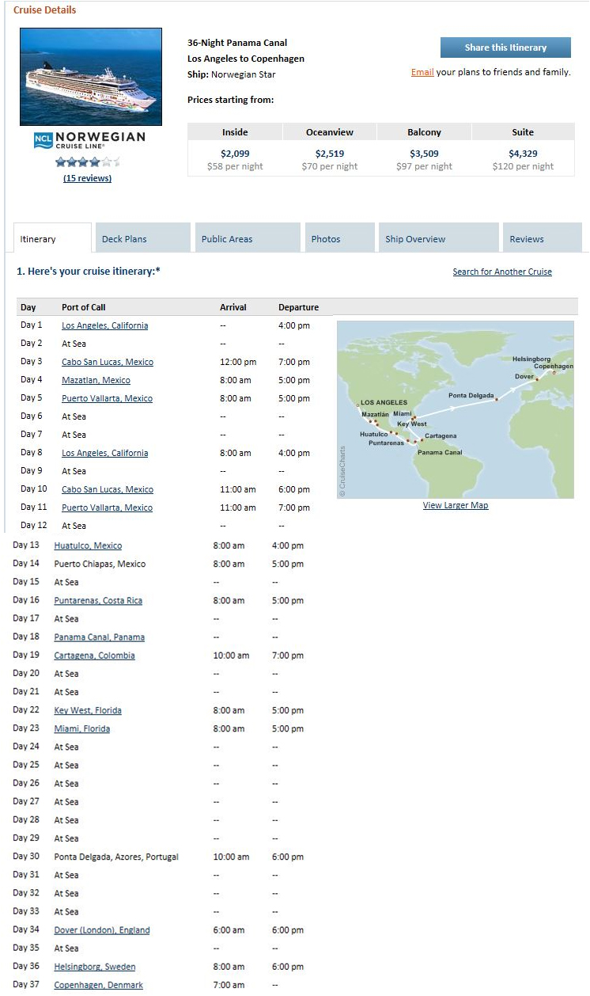Screen dimensions: 590x996
Task: Click the Balcony column header
Action: [x=425, y=132]
